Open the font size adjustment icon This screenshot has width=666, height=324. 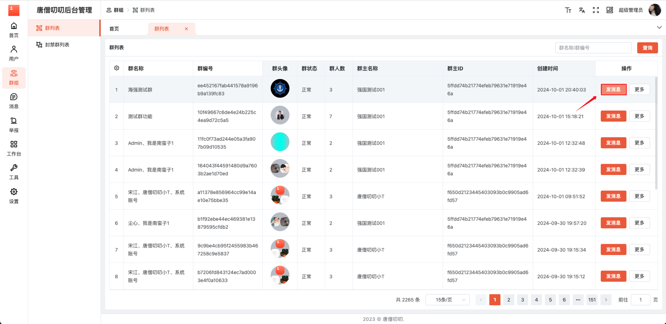point(568,10)
